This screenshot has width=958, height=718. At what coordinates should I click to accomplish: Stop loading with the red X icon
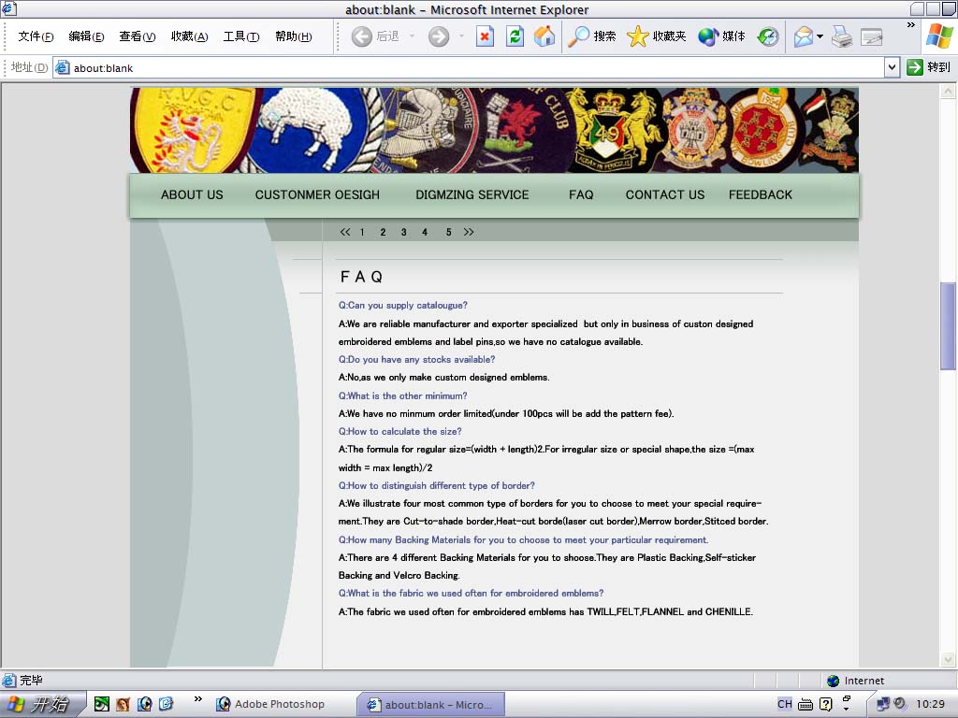[x=485, y=36]
